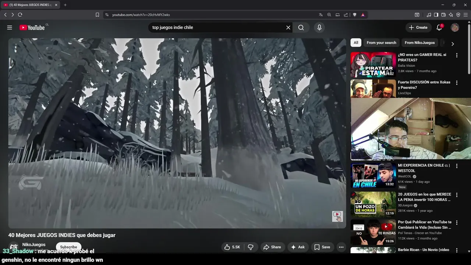Open options for Pol Tenas video
The height and width of the screenshot is (265, 471).
[457, 223]
